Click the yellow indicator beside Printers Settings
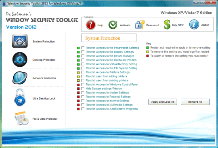 pyautogui.click(x=78, y=72)
